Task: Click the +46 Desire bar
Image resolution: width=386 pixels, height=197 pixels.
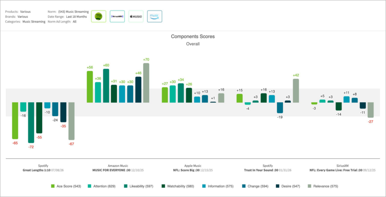Action: (138, 89)
